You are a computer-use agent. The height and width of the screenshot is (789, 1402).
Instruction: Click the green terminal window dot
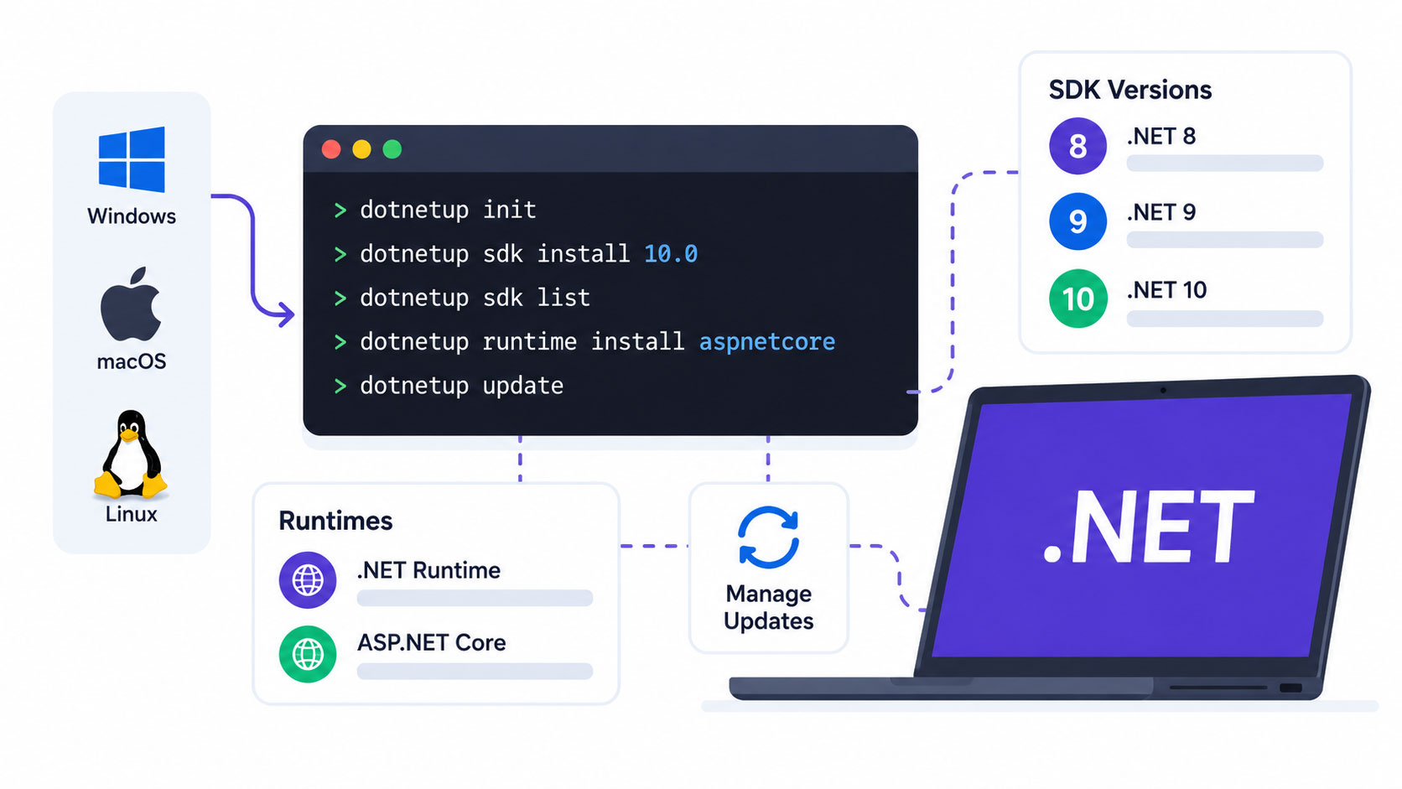[x=392, y=149]
